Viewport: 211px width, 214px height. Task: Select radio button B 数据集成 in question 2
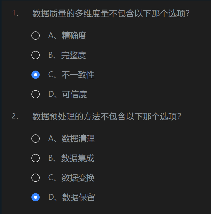[36, 158]
